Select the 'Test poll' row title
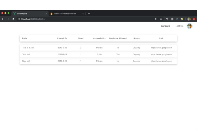Screen dimensions: 197x140 [26, 54]
